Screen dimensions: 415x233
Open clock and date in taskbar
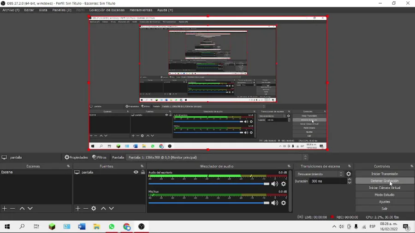click(x=389, y=227)
